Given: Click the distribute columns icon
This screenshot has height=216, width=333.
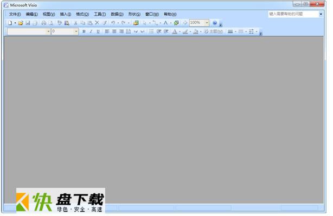Looking at the screenshot, I should [x=129, y=31].
